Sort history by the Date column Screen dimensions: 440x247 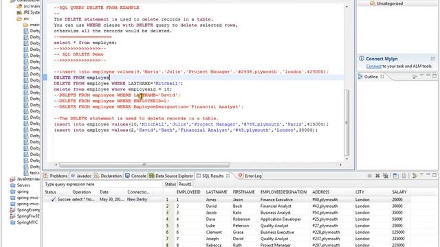(x=104, y=192)
